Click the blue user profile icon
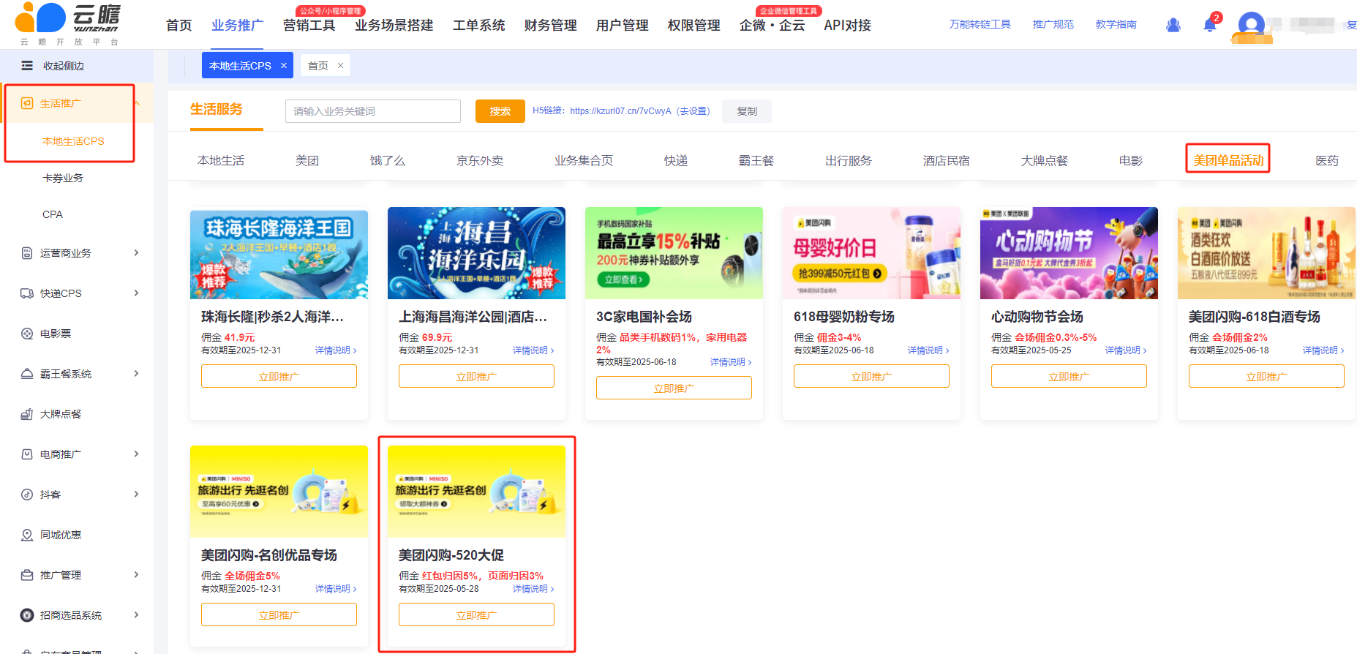This screenshot has height=654, width=1357. pyautogui.click(x=1173, y=25)
